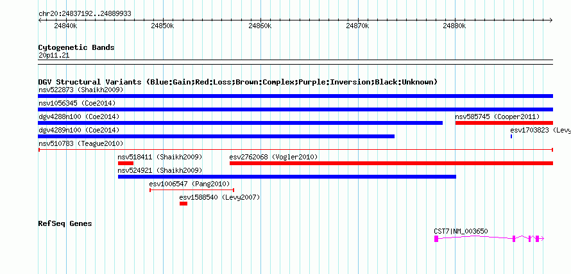Select the tiny blue esv1703823 mark
This screenshot has height=274, width=571.
(x=511, y=136)
